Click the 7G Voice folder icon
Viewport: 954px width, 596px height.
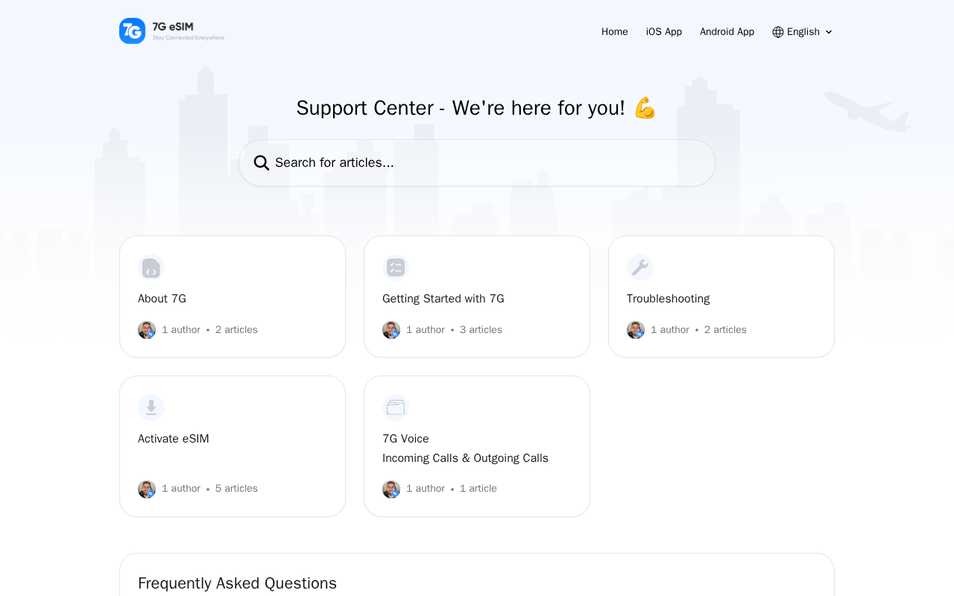click(x=396, y=408)
